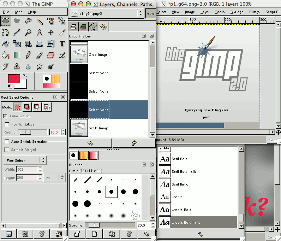Select the Ellipse Select tool
Image resolution: width=281 pixels, height=241 pixels.
[17, 21]
